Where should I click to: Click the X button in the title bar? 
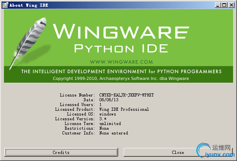tap(231, 5)
